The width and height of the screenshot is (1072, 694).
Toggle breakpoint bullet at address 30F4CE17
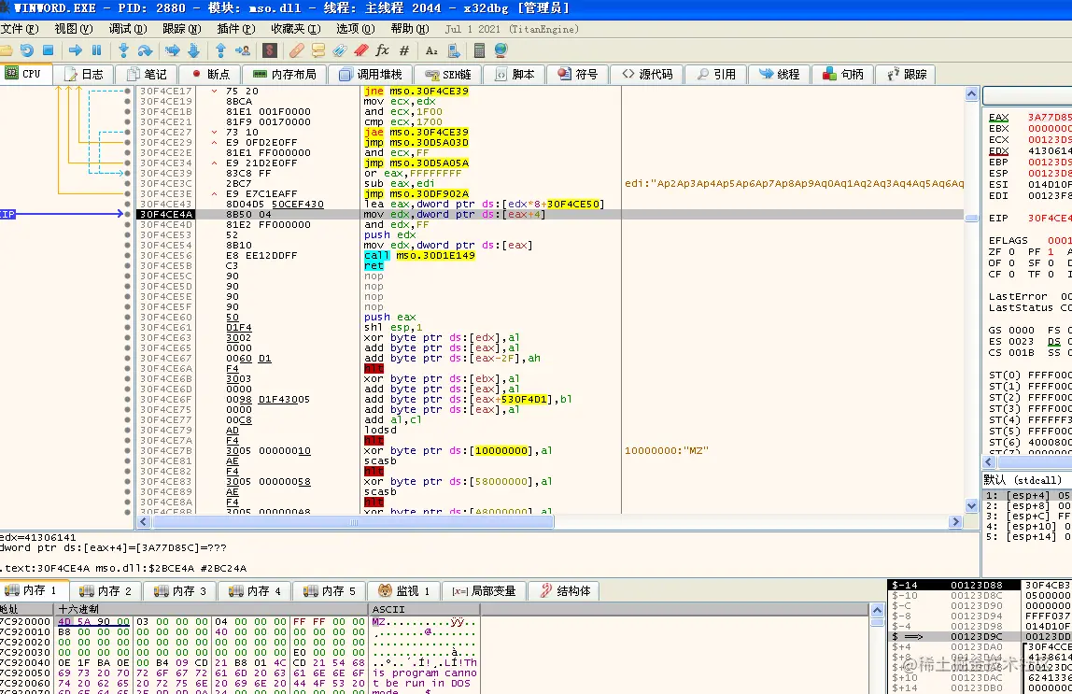[x=128, y=91]
